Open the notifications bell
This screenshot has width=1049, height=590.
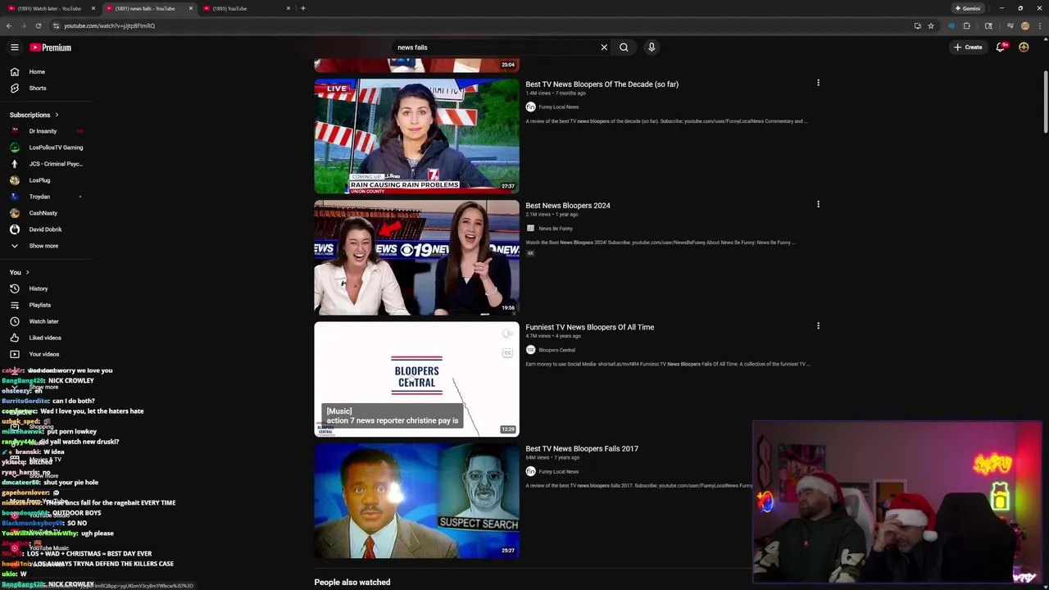click(x=1001, y=48)
